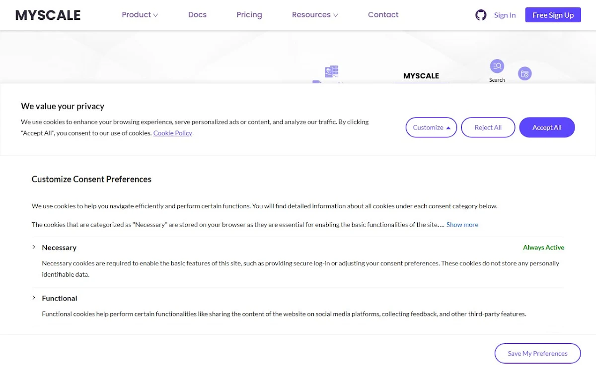596x372 pixels.
Task: Reject All cookies
Action: [488, 127]
